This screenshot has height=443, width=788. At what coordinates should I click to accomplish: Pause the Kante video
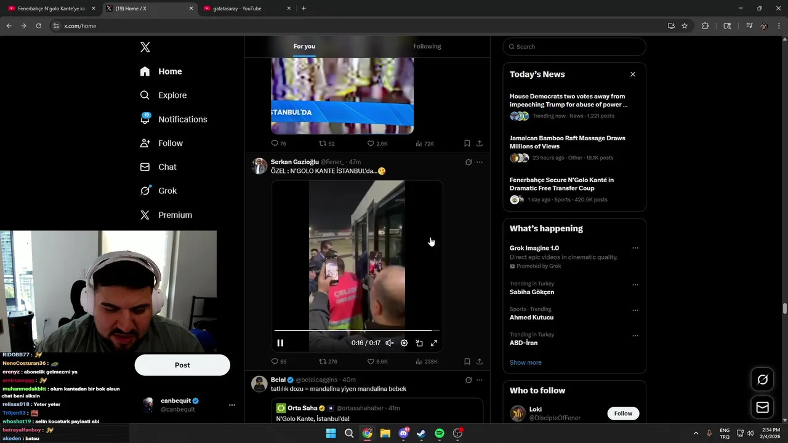click(280, 343)
